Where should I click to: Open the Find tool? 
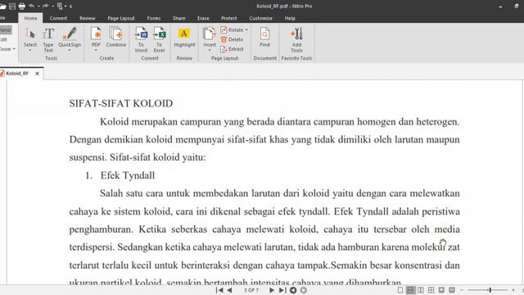pos(264,37)
